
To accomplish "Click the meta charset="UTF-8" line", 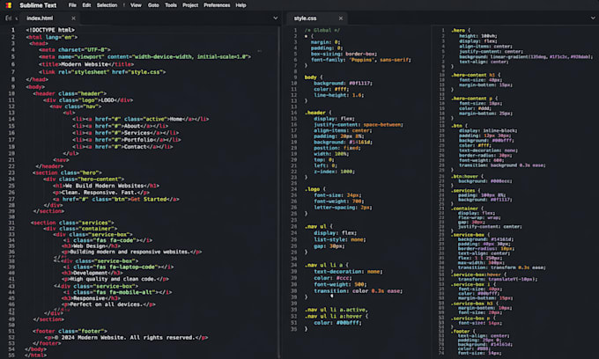I will pos(75,49).
